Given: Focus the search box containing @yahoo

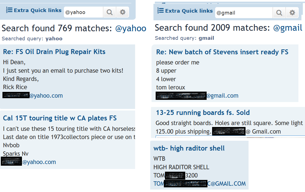Looking at the screenshot, I should click(83, 12).
